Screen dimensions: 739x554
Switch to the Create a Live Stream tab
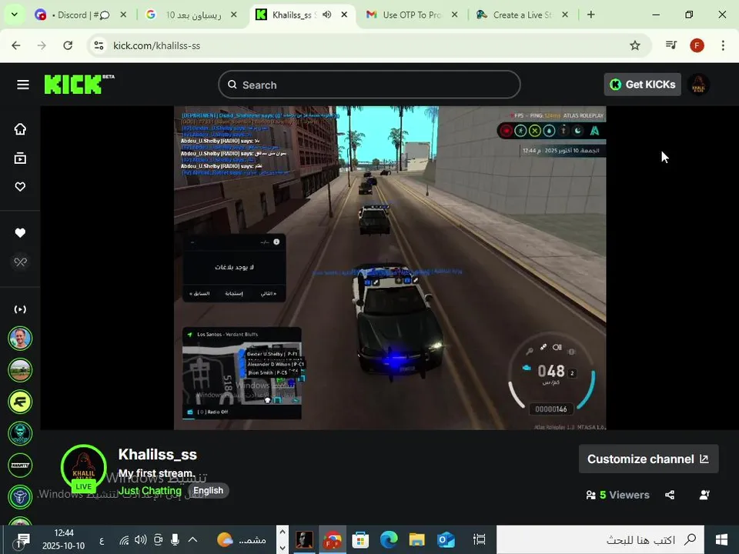click(521, 15)
